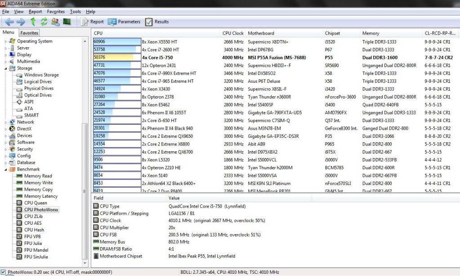The height and width of the screenshot is (276, 460).
Task: Click the Network icon in the tree
Action: (12, 122)
